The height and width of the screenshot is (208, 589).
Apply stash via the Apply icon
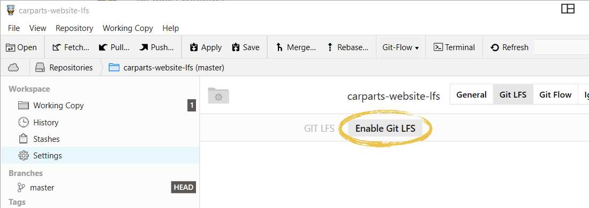click(206, 47)
